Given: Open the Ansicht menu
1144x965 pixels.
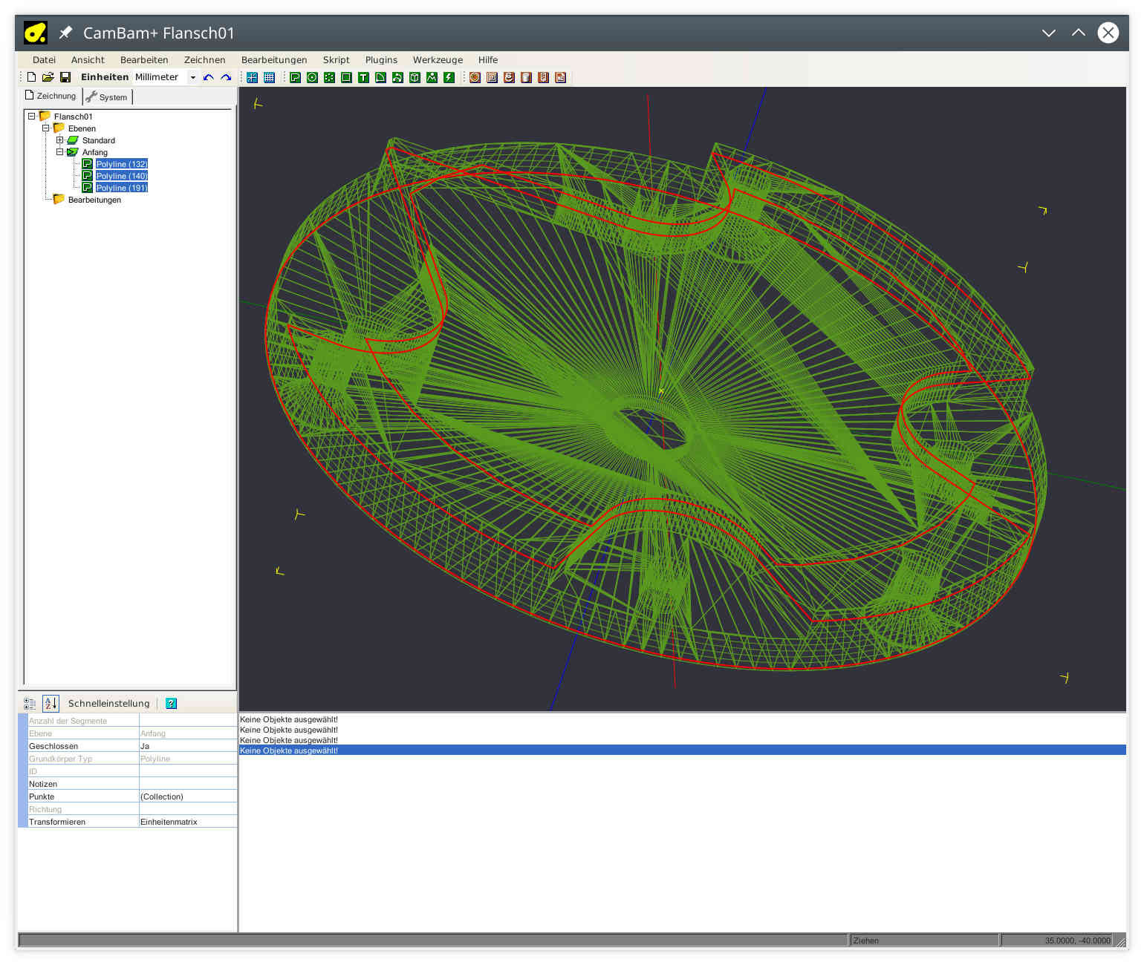Looking at the screenshot, I should pos(88,60).
